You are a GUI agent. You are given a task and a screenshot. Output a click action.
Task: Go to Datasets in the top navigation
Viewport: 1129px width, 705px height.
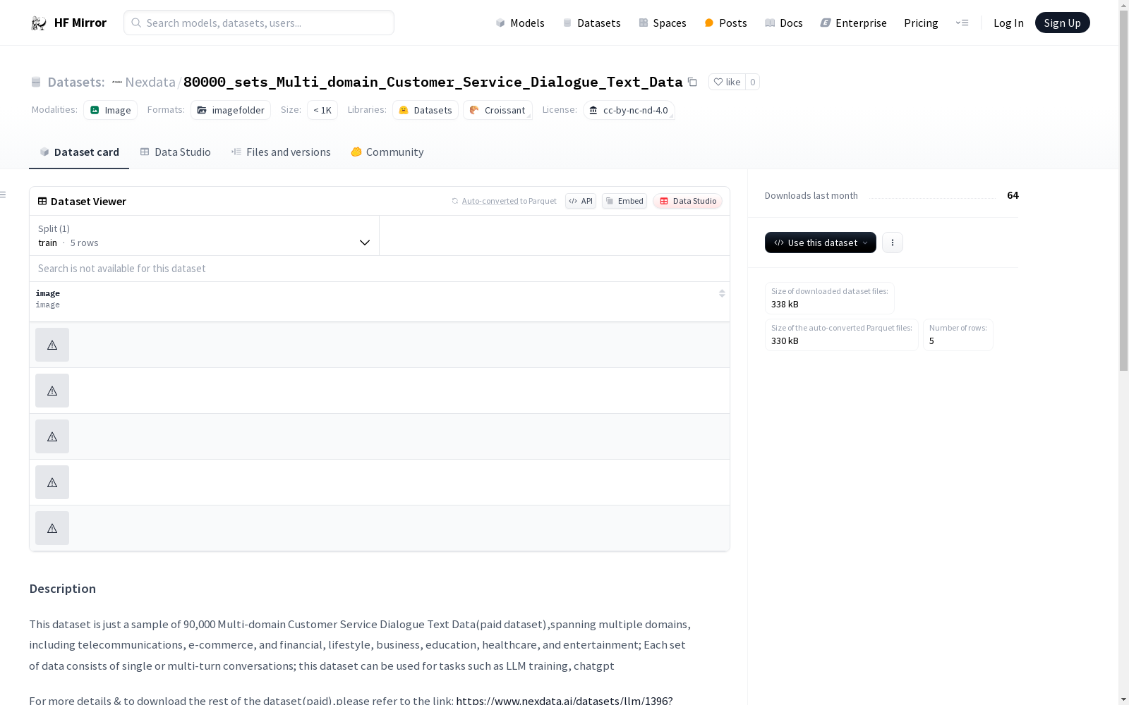pos(591,23)
